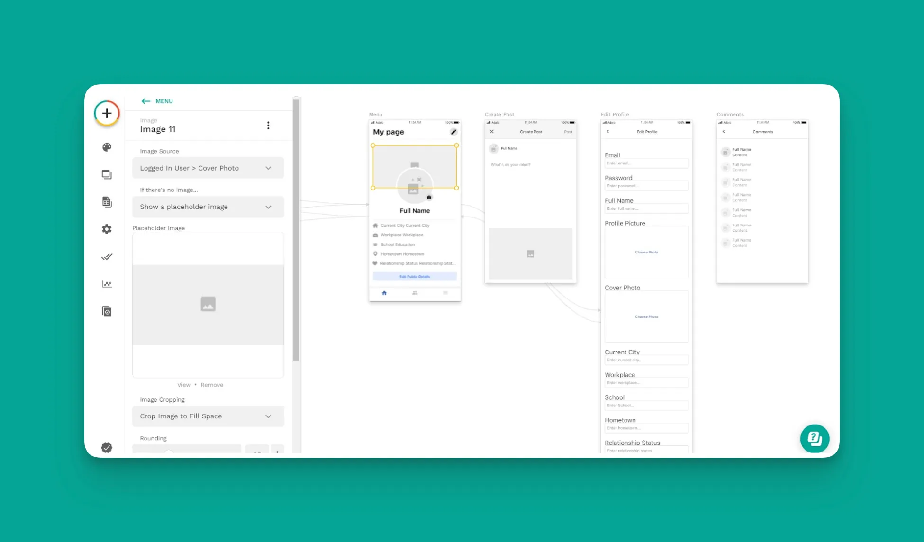Open the app Settings gear

pyautogui.click(x=107, y=229)
